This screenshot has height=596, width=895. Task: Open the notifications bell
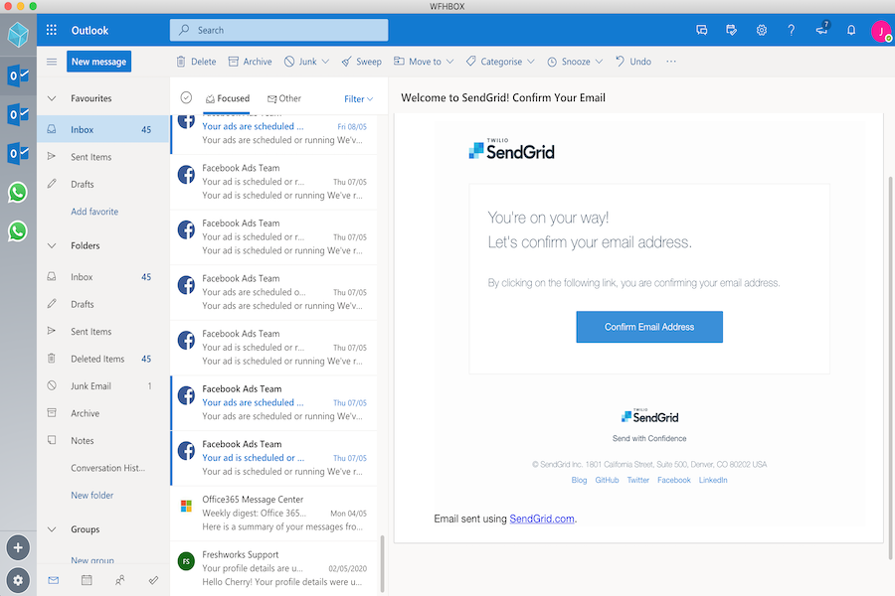[850, 30]
